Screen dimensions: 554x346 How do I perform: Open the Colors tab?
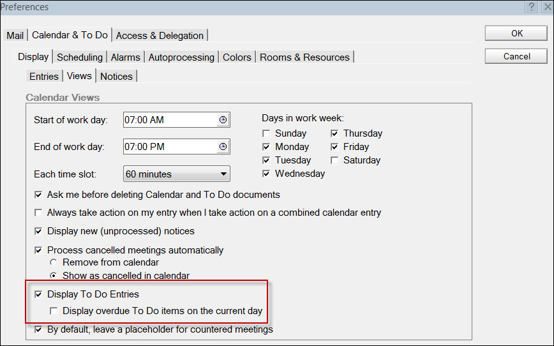pos(237,57)
